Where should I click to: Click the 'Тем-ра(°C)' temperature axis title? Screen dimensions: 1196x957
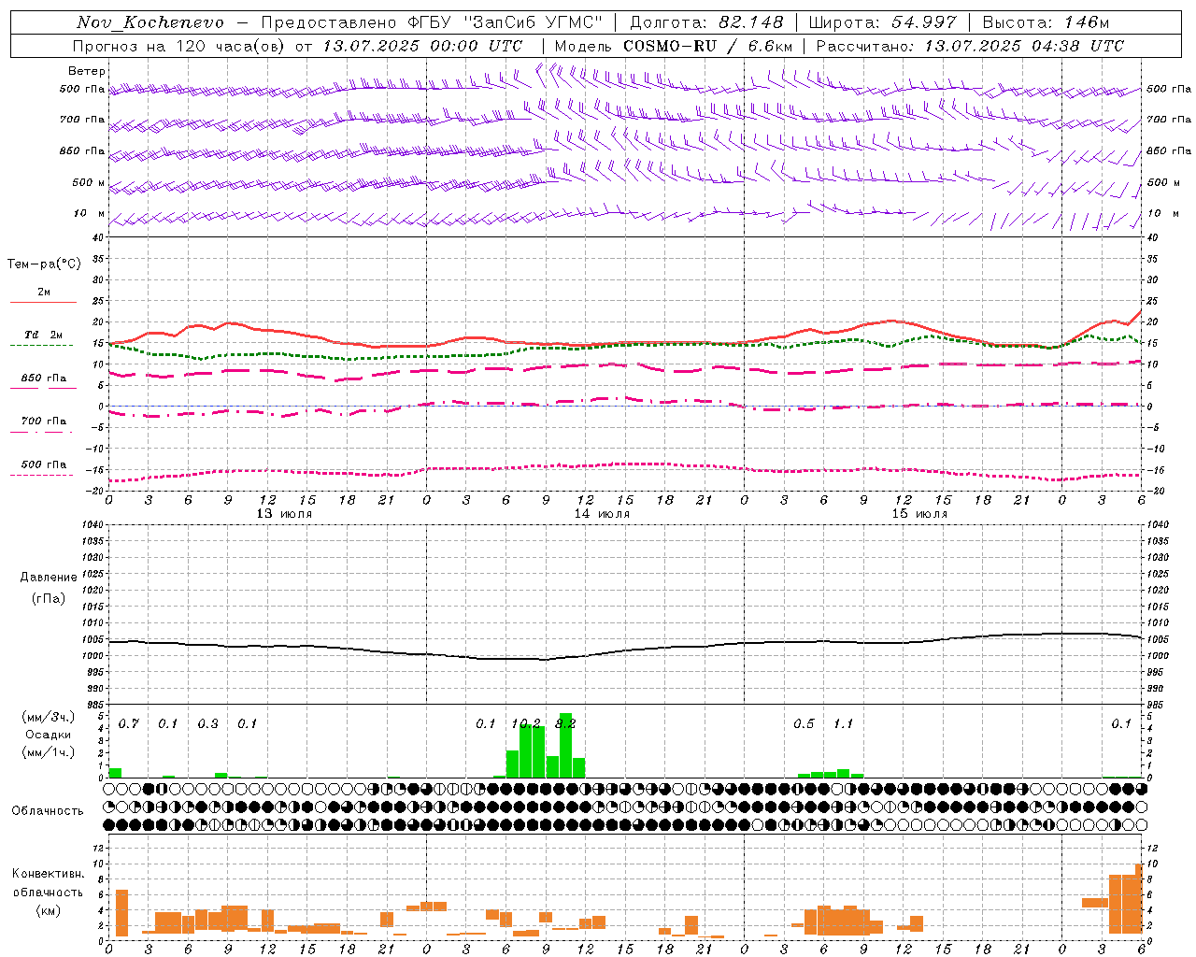[x=44, y=264]
